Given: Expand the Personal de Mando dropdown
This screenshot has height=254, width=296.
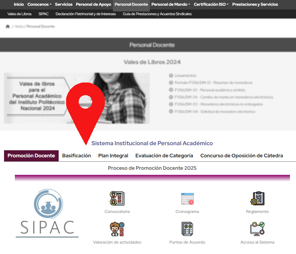Looking at the screenshot, I should pos(170,4).
